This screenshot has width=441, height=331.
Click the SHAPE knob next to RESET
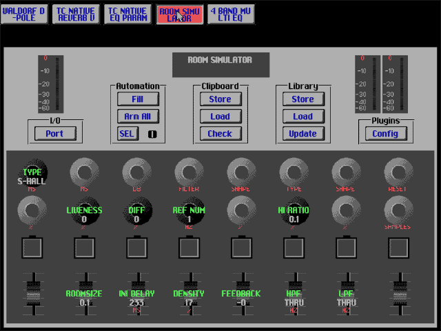click(346, 172)
